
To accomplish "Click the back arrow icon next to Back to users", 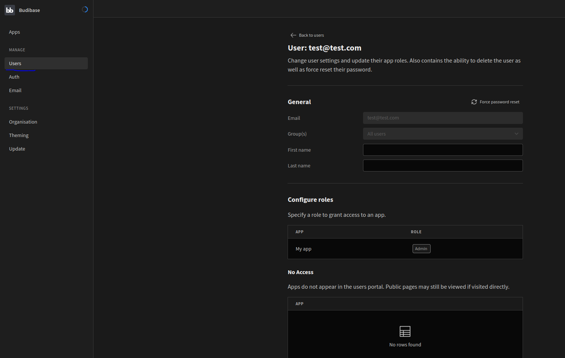I will (x=293, y=35).
